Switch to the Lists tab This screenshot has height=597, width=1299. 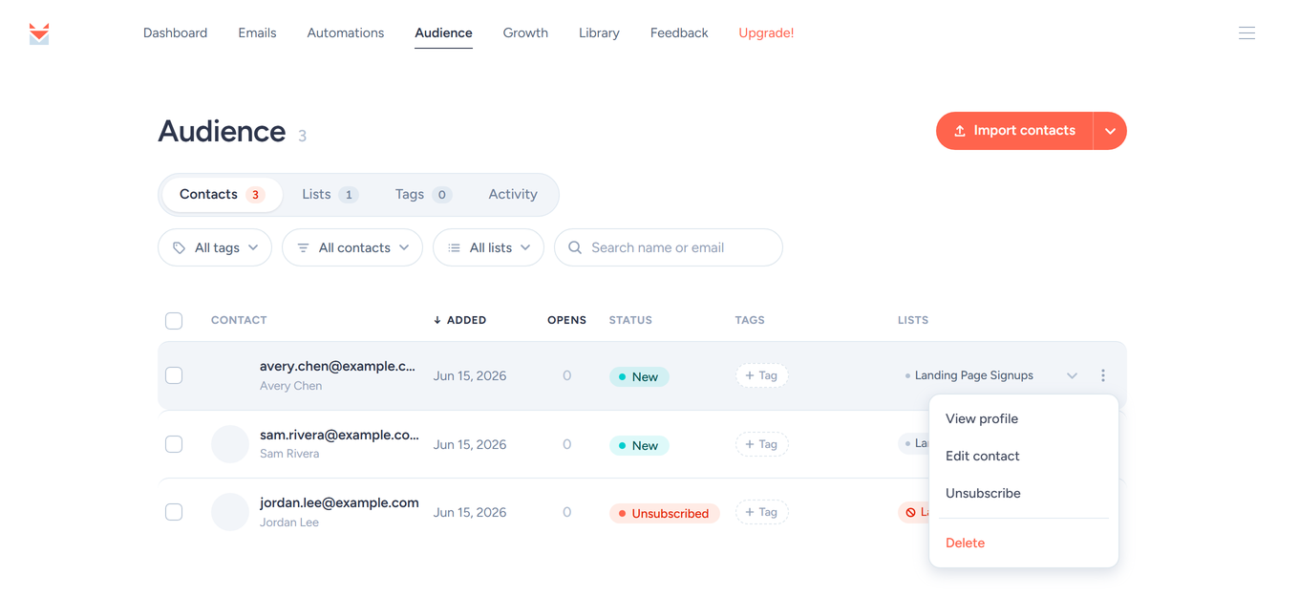pyautogui.click(x=330, y=194)
